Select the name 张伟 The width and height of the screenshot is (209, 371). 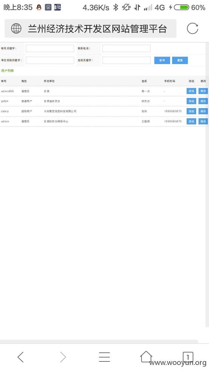(x=144, y=111)
